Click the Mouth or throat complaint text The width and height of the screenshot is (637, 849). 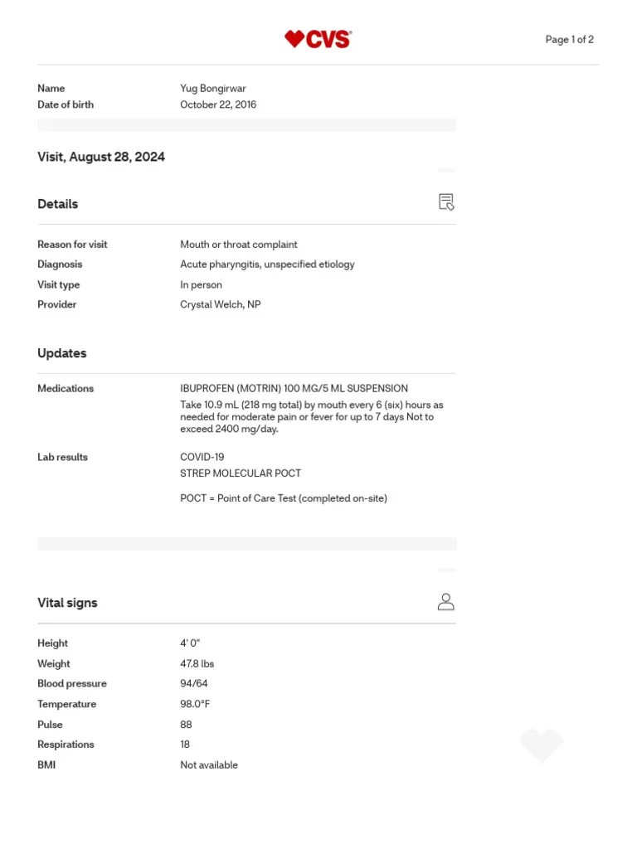239,245
